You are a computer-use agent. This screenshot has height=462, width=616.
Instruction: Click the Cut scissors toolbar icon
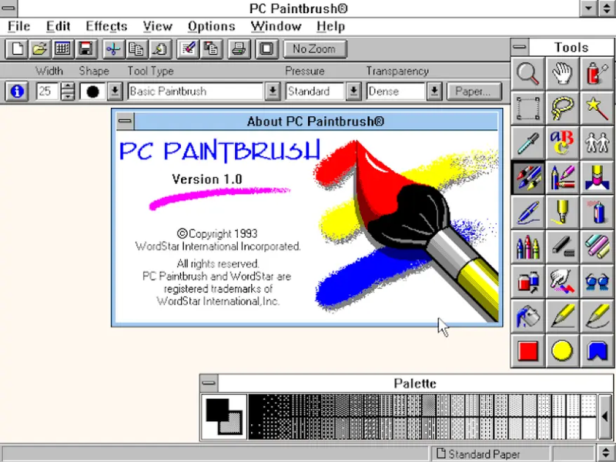tap(113, 49)
